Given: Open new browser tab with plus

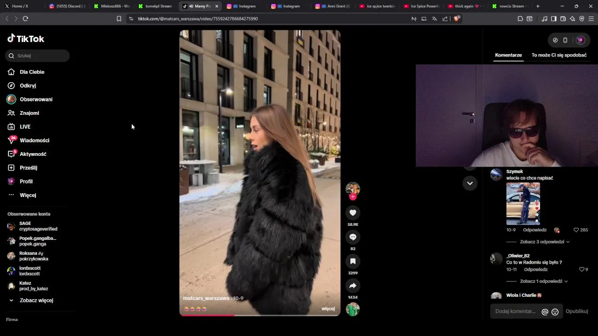Looking at the screenshot, I should click(538, 6).
